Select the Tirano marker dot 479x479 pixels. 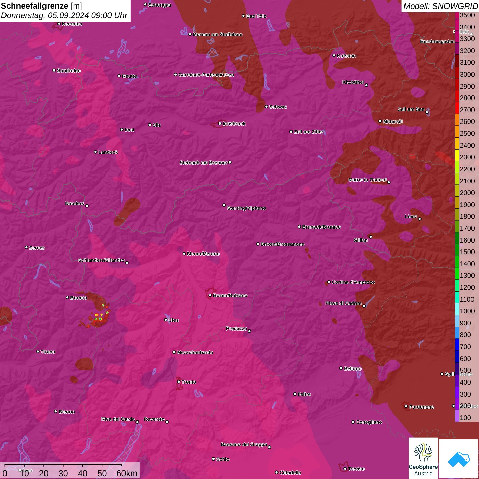[38, 351]
